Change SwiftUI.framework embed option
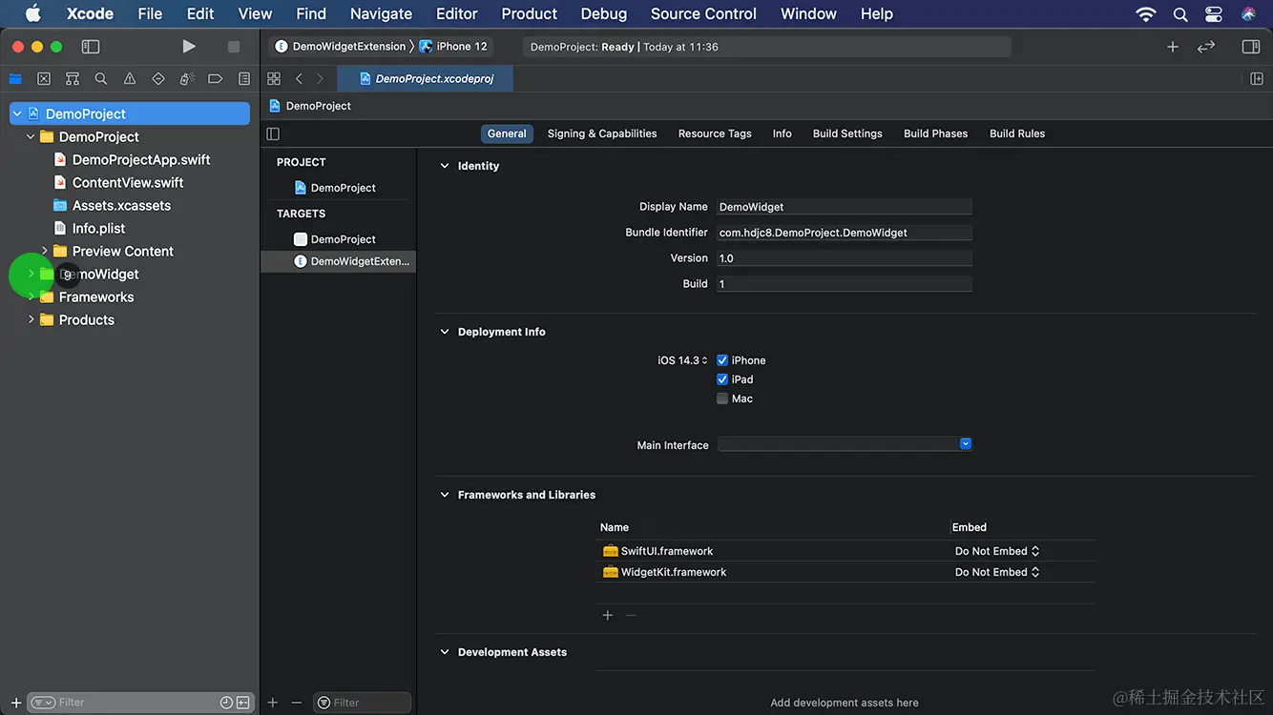This screenshot has width=1273, height=715. pyautogui.click(x=997, y=551)
